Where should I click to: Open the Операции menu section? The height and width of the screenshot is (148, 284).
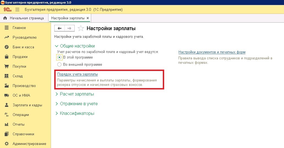21,115
